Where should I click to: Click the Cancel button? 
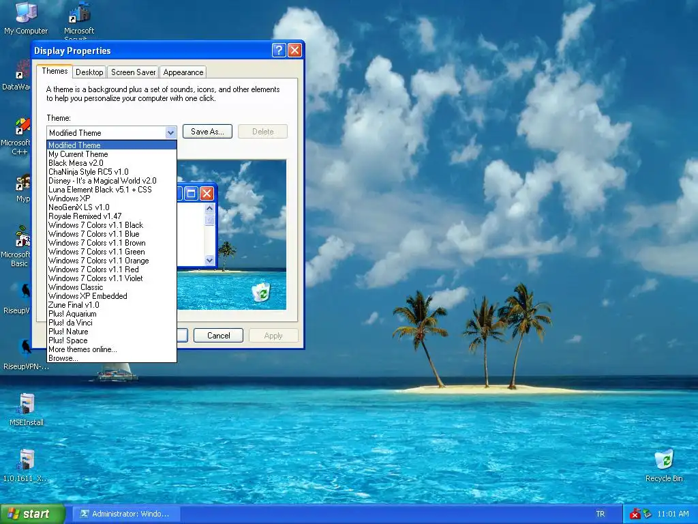(219, 336)
